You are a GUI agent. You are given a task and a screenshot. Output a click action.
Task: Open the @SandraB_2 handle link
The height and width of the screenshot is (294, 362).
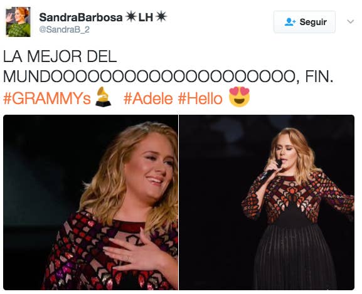tap(64, 29)
